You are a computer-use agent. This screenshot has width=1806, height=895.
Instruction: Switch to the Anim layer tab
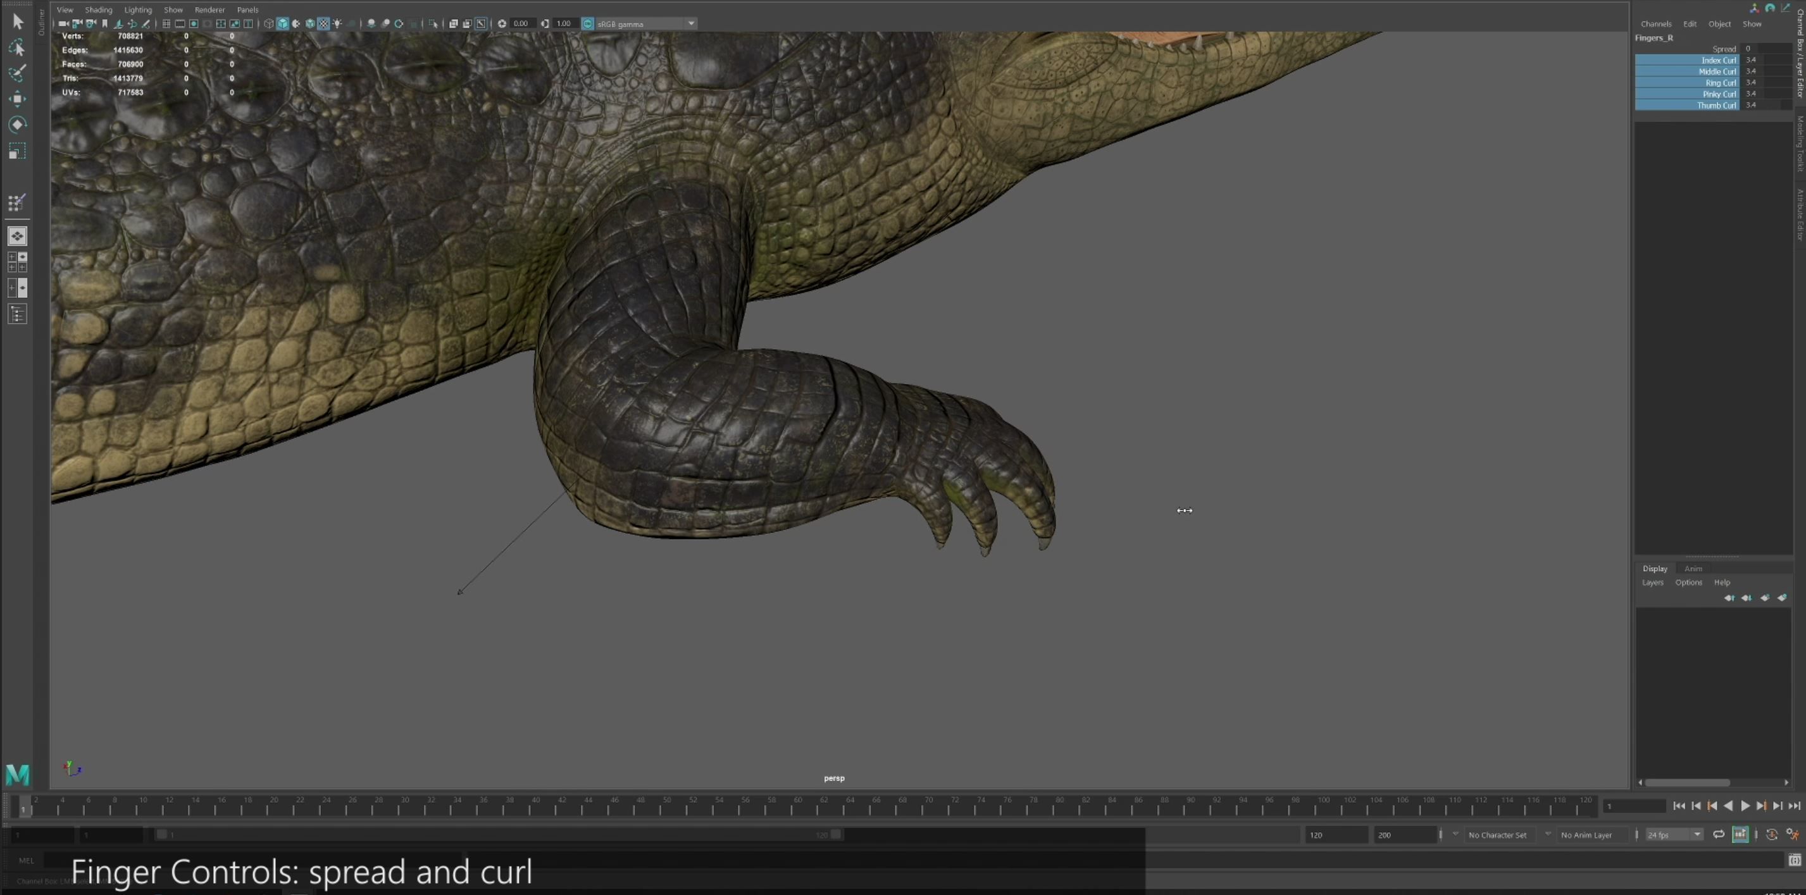click(x=1693, y=569)
